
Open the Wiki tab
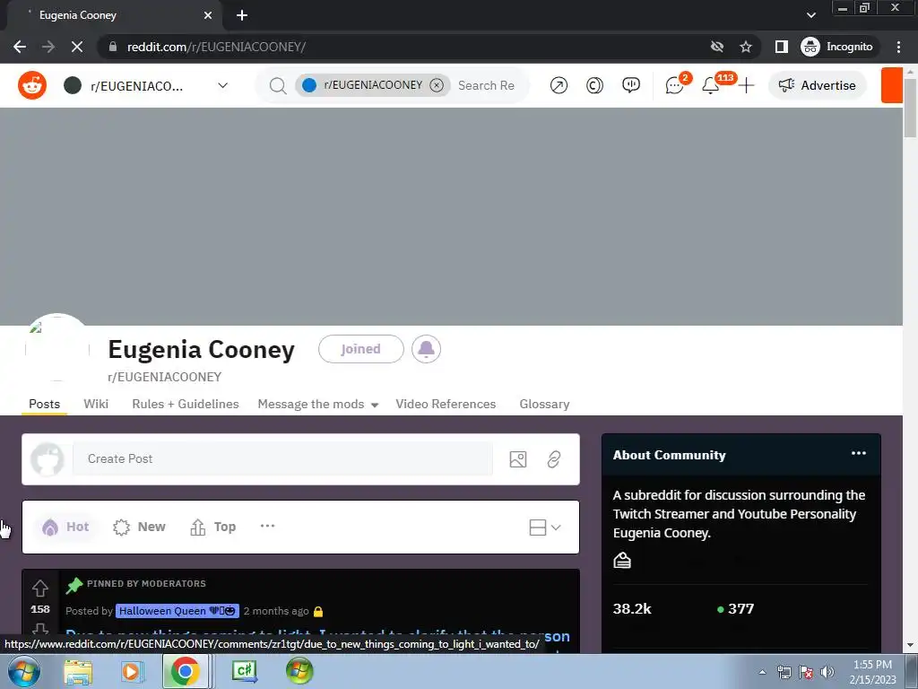tap(96, 404)
